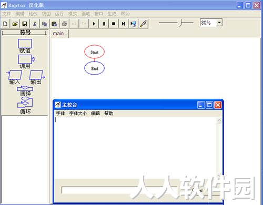Click the 主控台 command input field
The height and width of the screenshot is (205, 263).
coord(119,190)
